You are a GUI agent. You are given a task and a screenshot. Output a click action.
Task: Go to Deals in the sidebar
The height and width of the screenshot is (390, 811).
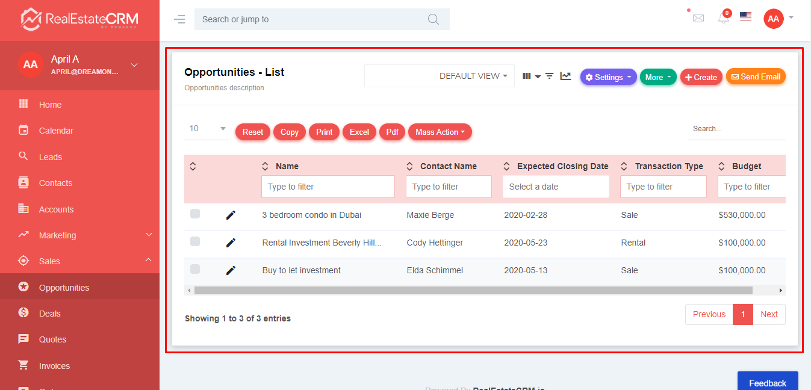(50, 314)
